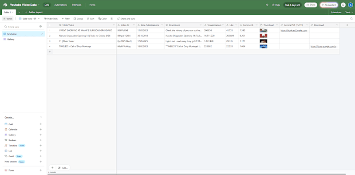Click the base history icon
This screenshot has width=355, height=175.
[267, 5]
